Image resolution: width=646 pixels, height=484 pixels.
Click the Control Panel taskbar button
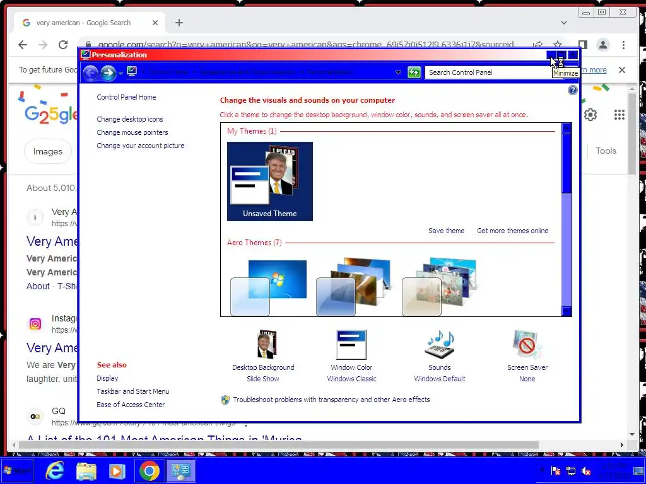point(180,471)
